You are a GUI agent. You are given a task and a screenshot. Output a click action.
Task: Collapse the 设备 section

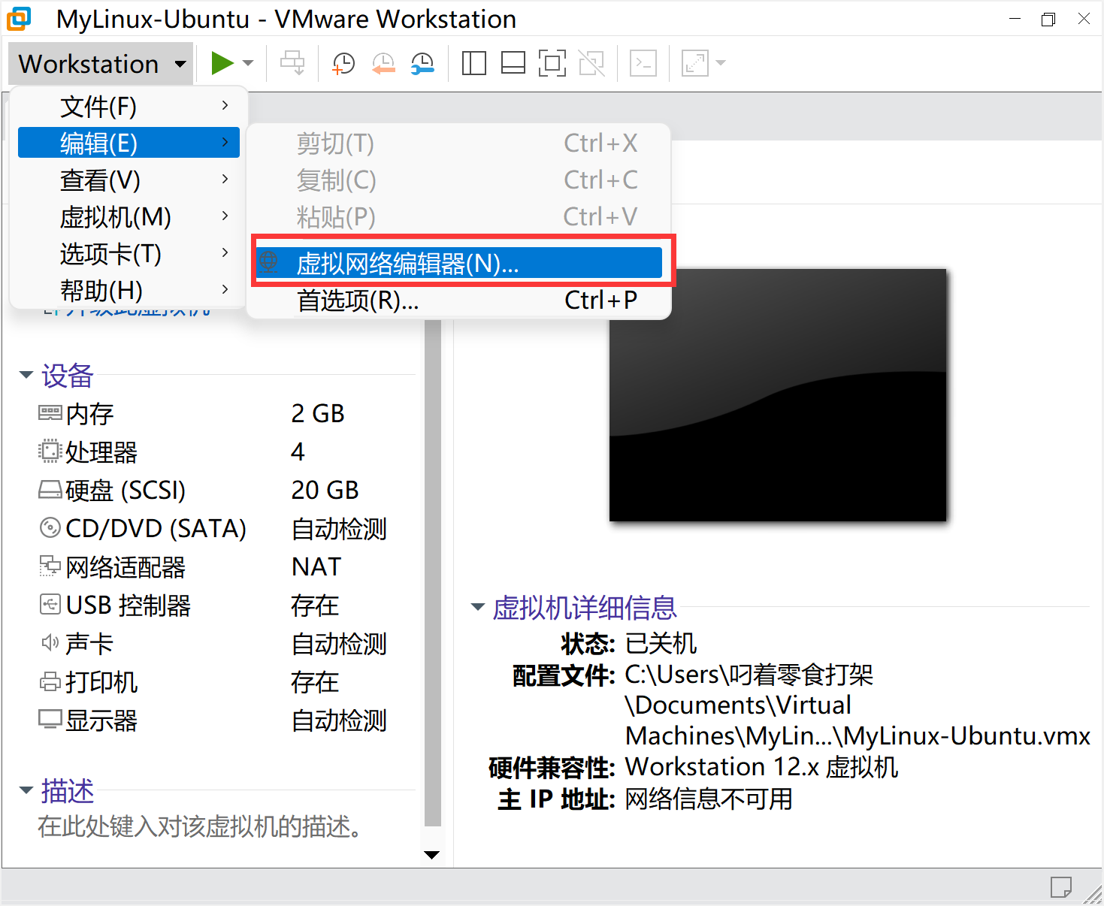(x=26, y=375)
